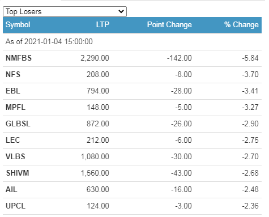
Task: Open the Top Losers dropdown
Action: [x=65, y=11]
